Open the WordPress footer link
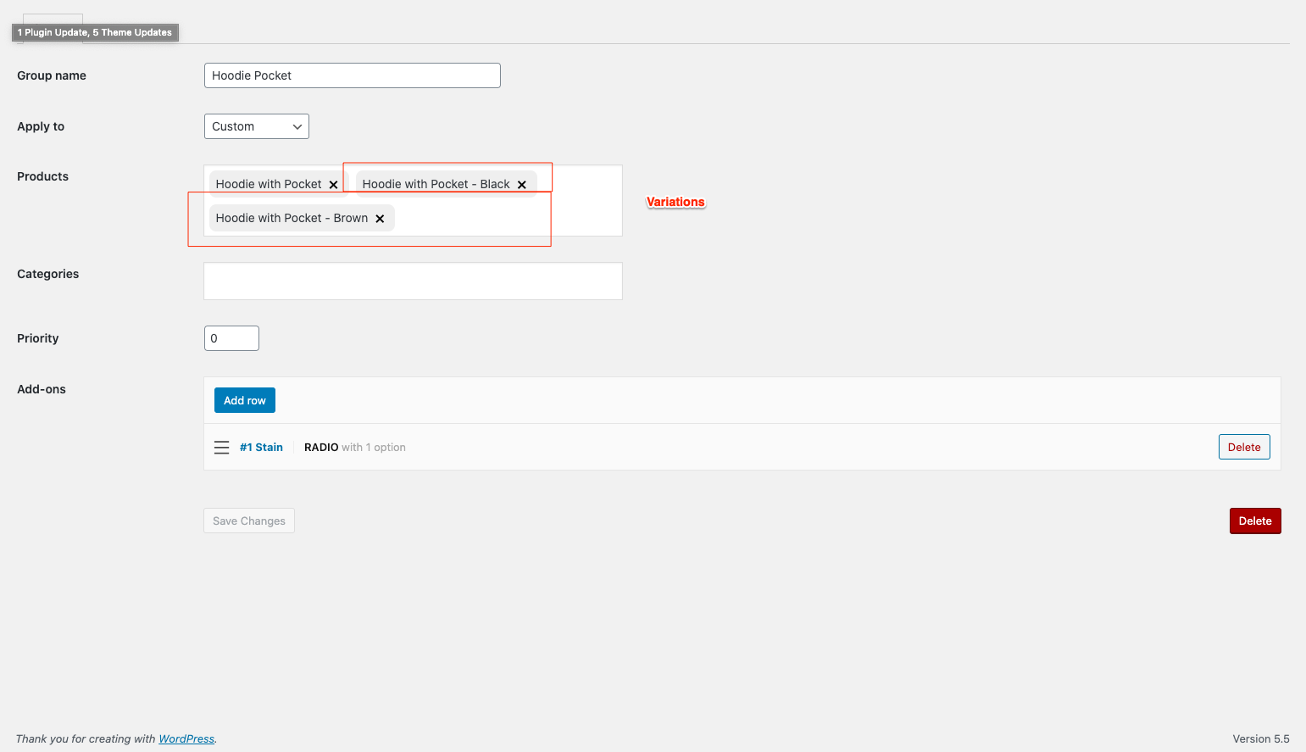 tap(186, 738)
